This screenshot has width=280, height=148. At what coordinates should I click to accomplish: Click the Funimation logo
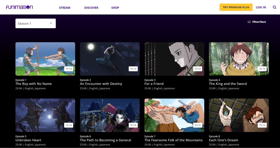click(19, 7)
